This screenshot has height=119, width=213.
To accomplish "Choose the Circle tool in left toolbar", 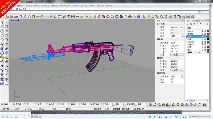I will 2,31.
